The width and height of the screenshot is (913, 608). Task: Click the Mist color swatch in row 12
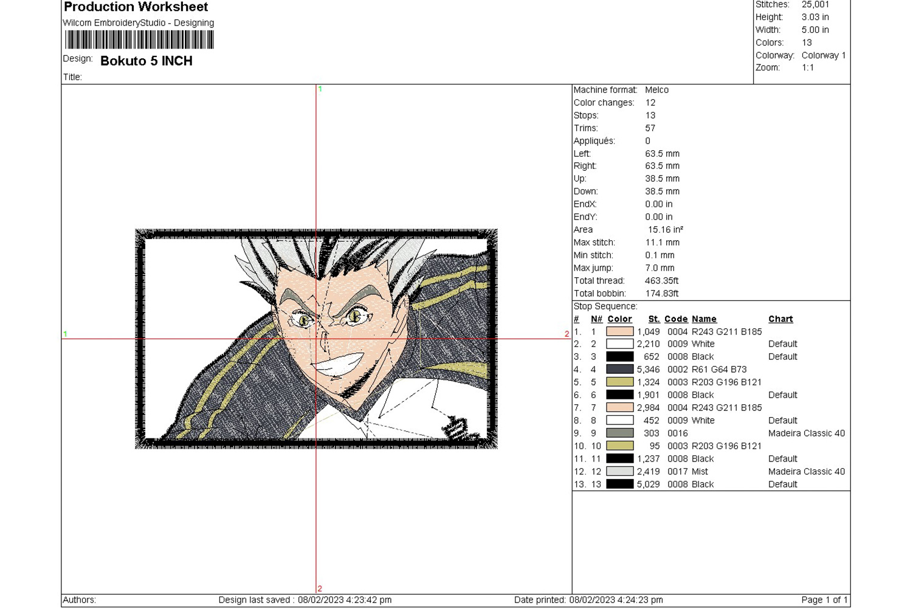[619, 472]
